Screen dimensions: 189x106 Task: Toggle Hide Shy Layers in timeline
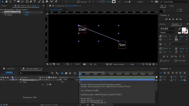[x=62, y=73]
